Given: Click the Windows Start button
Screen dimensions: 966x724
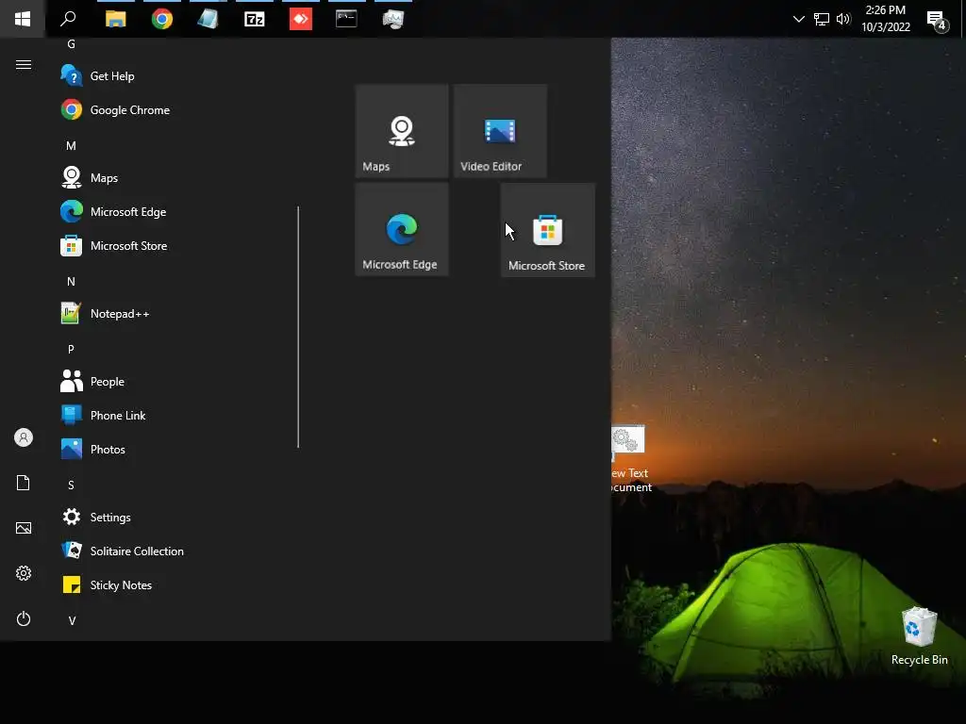Looking at the screenshot, I should click(x=23, y=19).
